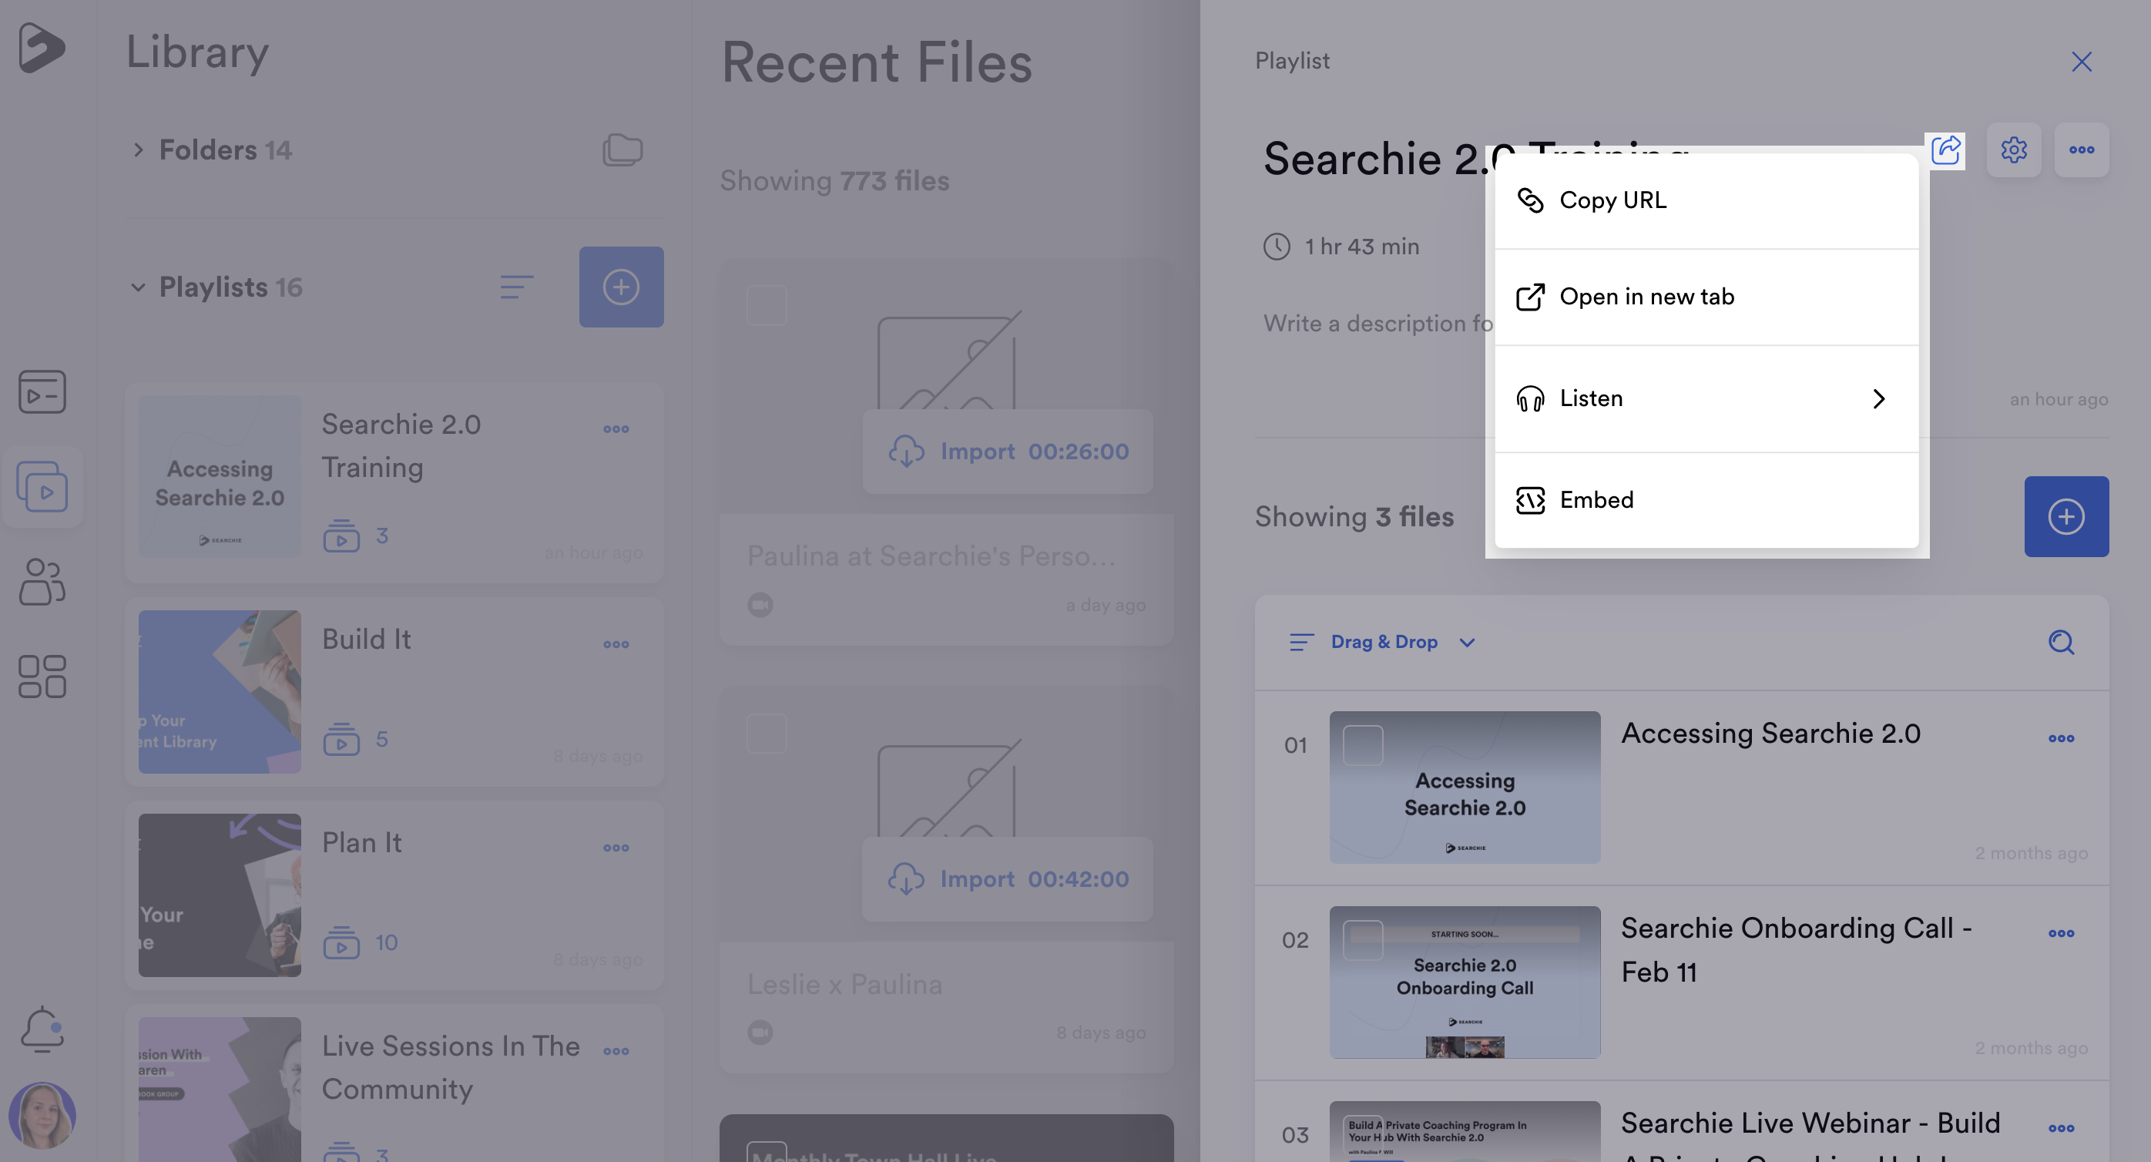Click the Zoom source icon under Leslie file
The width and height of the screenshot is (2151, 1162).
pyautogui.click(x=760, y=1033)
